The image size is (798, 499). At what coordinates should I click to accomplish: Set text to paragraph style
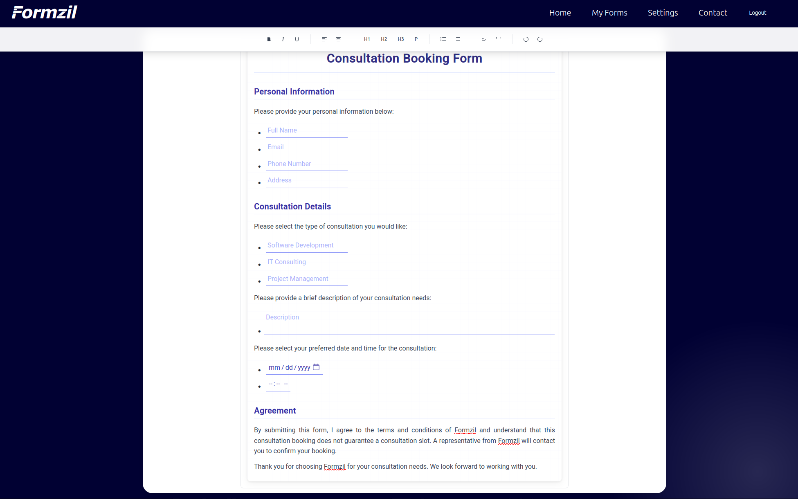(x=416, y=39)
